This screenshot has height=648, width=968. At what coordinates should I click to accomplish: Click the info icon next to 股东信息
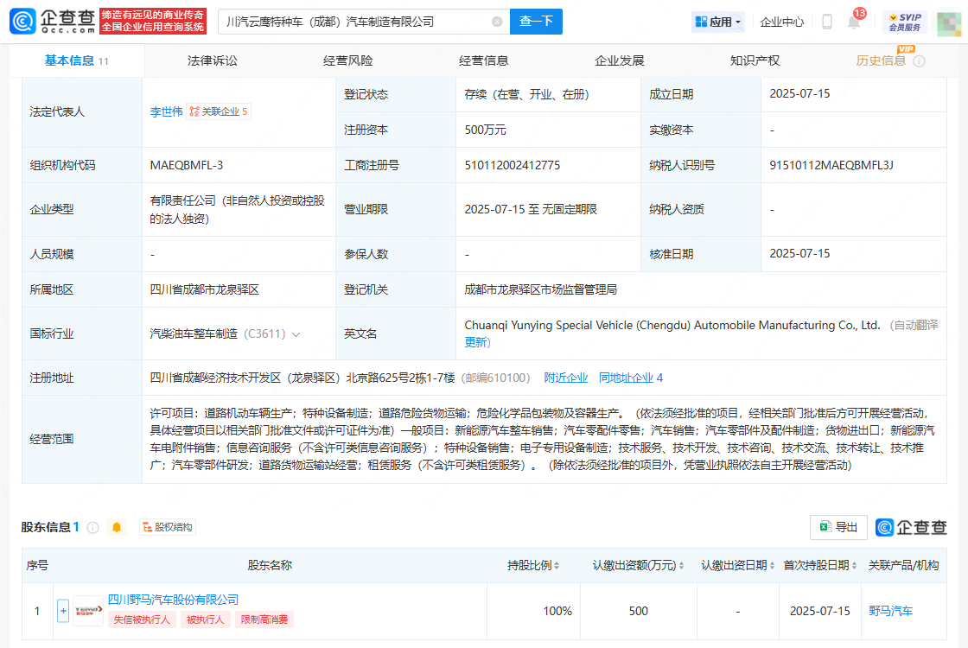click(93, 527)
